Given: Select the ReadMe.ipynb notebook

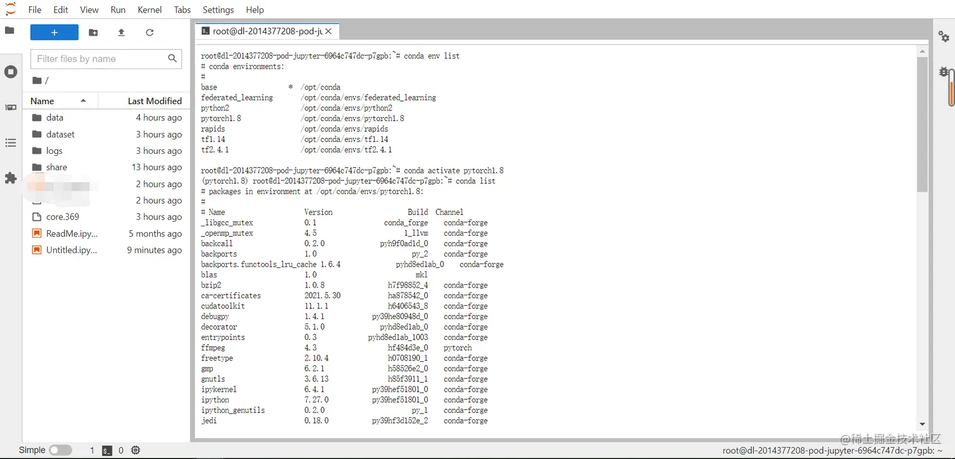Looking at the screenshot, I should (106, 233).
